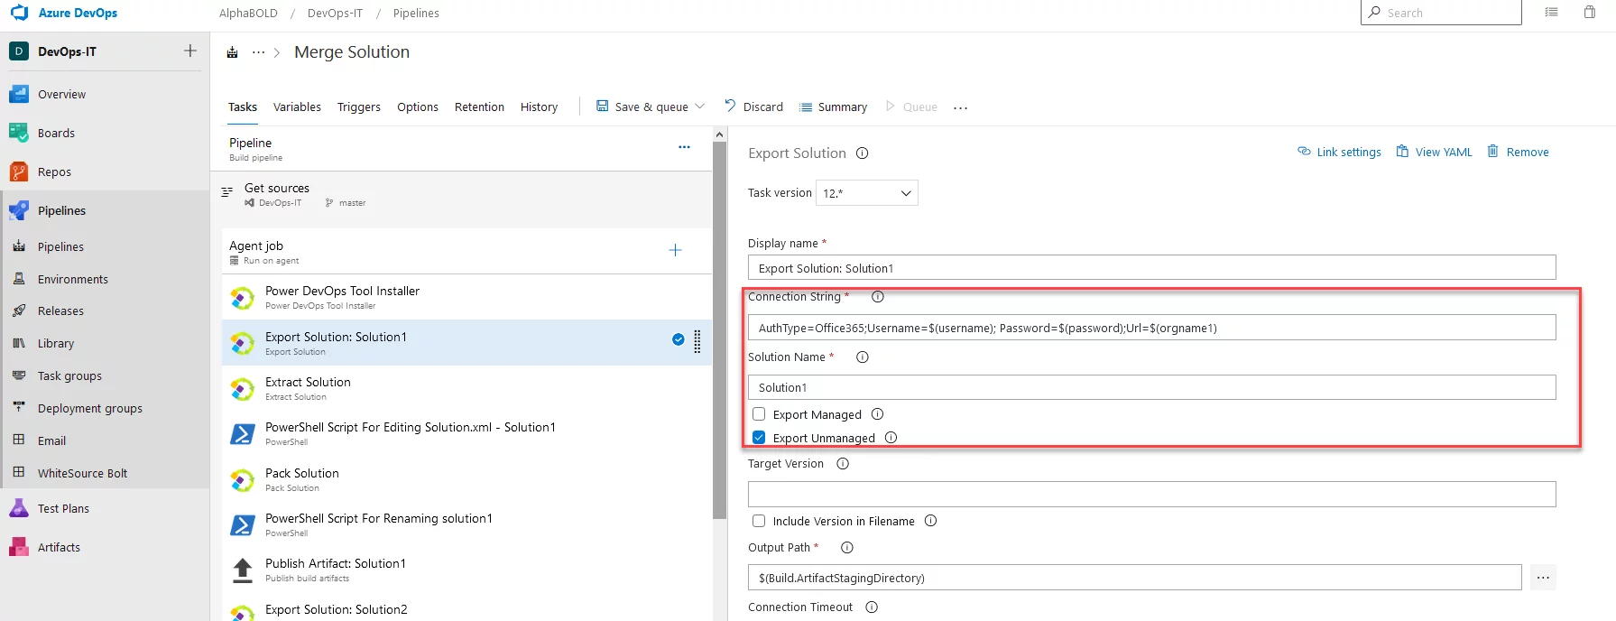Switch to the History tab

coord(539,107)
